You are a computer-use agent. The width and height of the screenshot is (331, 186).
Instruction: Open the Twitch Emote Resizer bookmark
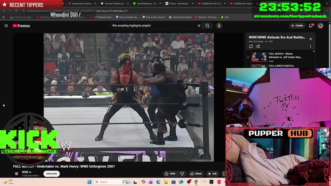tap(180, 17)
